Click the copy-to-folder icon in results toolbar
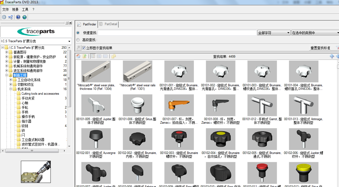339x187 pixels. (114, 56)
